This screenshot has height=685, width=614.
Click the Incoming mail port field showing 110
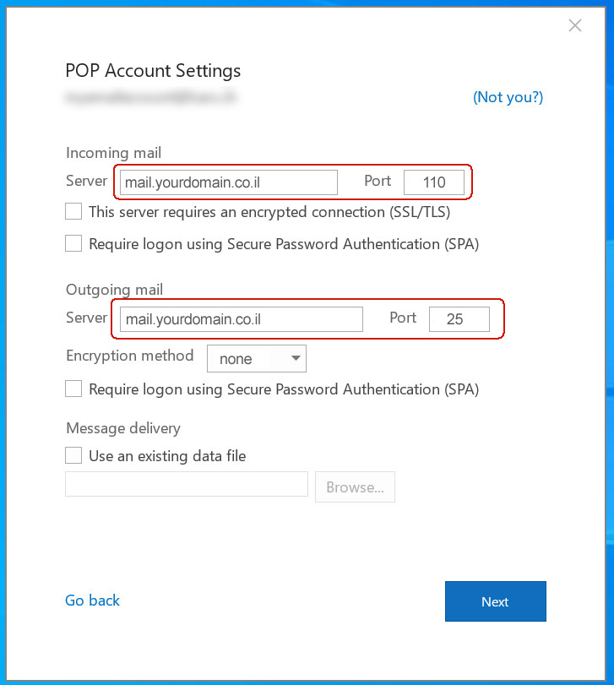(433, 182)
